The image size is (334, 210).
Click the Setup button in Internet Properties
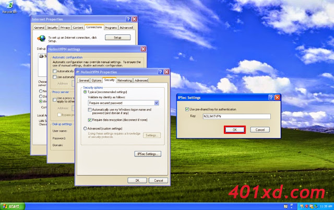[117, 38]
